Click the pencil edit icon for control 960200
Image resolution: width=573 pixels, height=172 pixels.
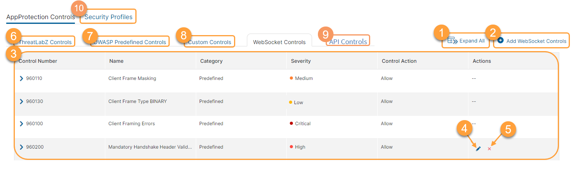click(478, 149)
